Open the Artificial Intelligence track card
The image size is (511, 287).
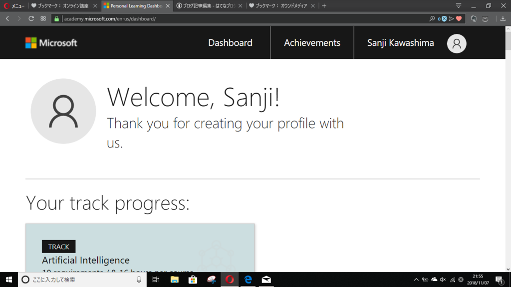point(140,248)
